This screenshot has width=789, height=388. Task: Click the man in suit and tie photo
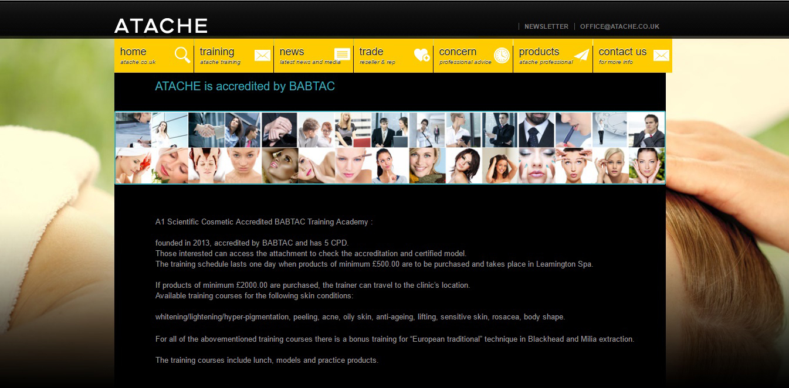coord(537,130)
